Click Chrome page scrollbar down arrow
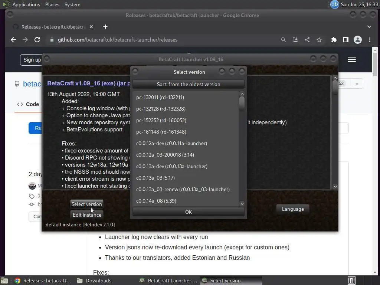The image size is (380, 285). (375, 272)
